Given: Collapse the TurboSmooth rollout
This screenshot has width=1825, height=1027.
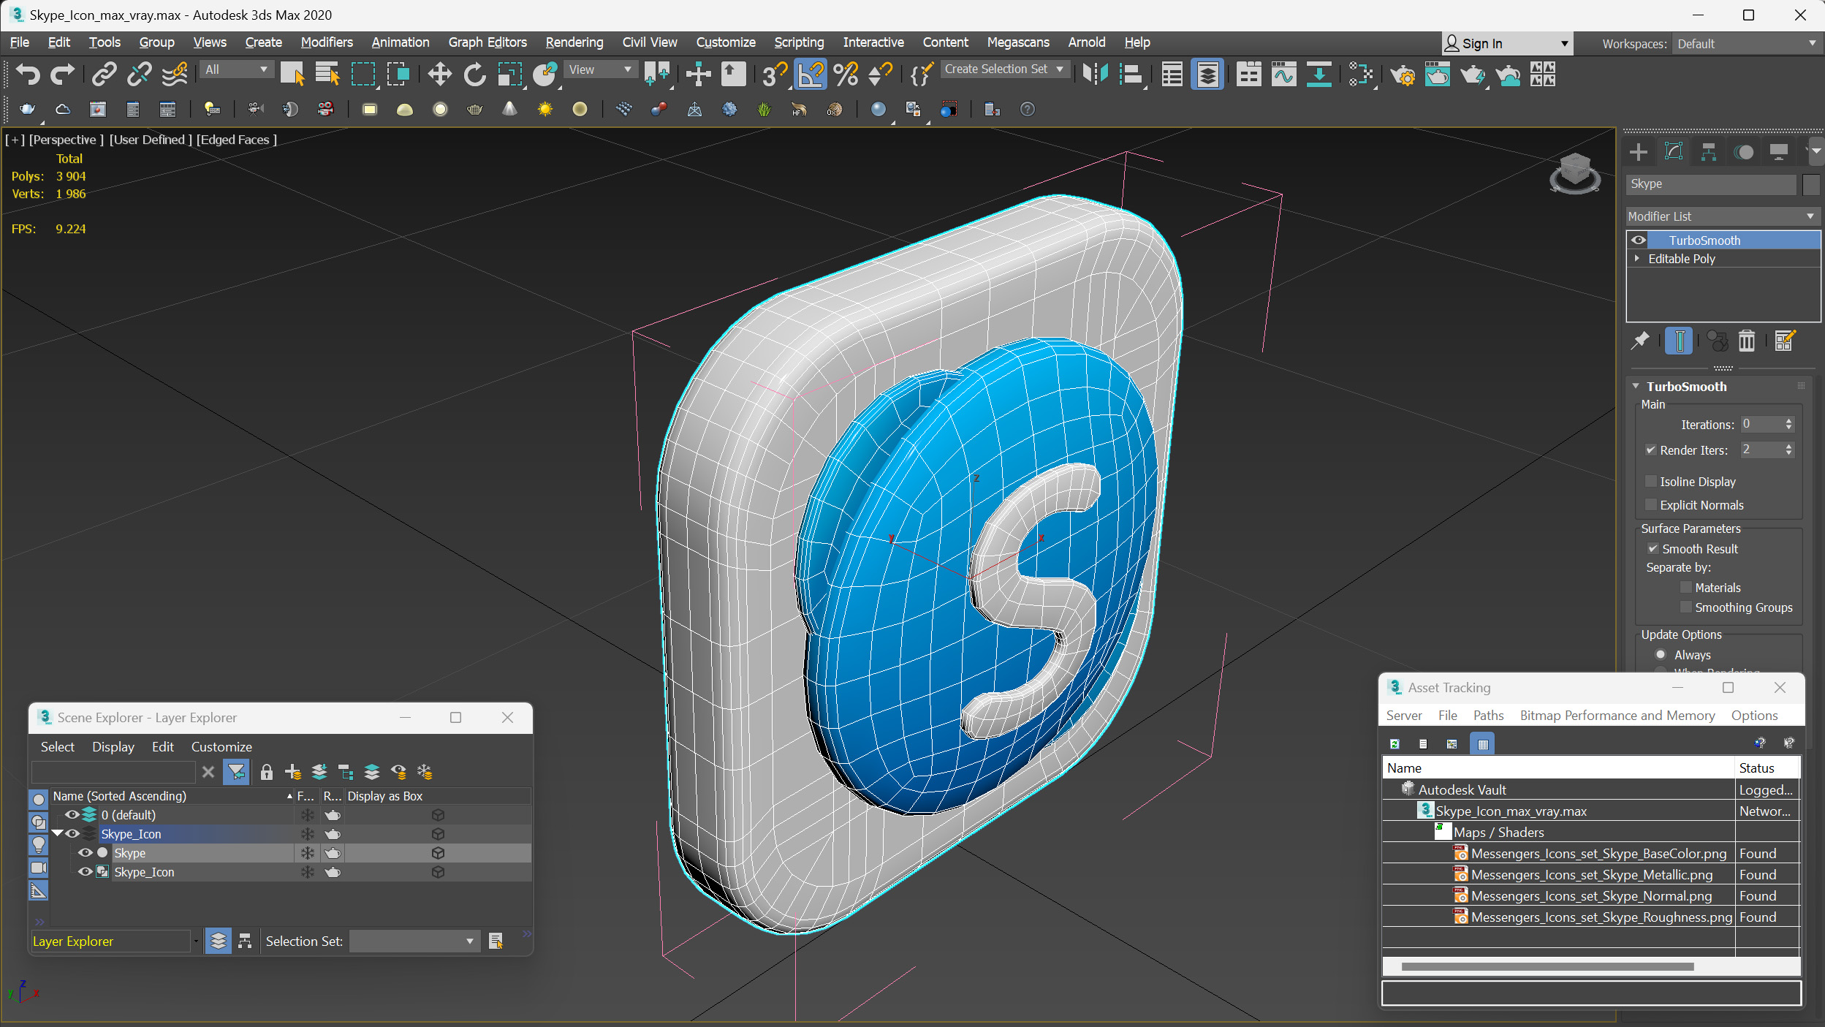Looking at the screenshot, I should (1636, 386).
